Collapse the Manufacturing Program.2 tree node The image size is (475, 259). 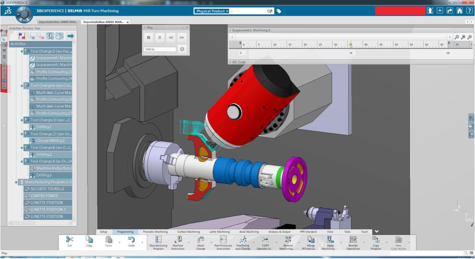16,182
